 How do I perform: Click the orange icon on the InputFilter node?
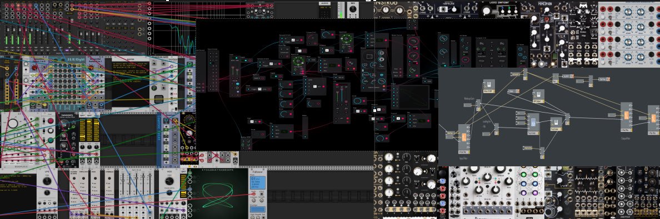tap(464, 137)
